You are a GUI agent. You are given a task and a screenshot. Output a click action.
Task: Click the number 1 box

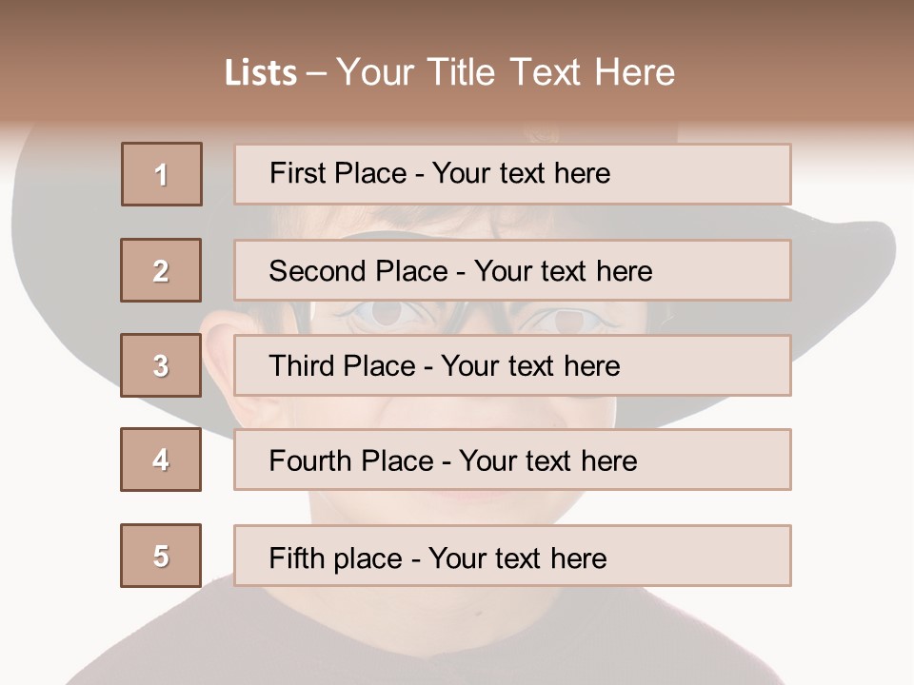pos(162,174)
